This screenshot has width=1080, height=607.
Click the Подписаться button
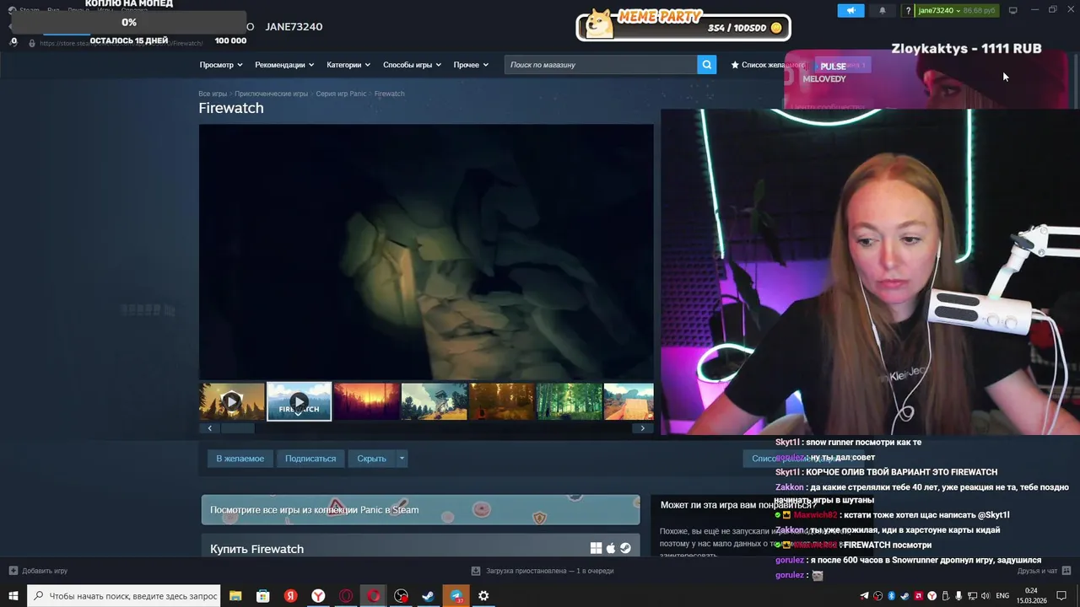pos(310,459)
